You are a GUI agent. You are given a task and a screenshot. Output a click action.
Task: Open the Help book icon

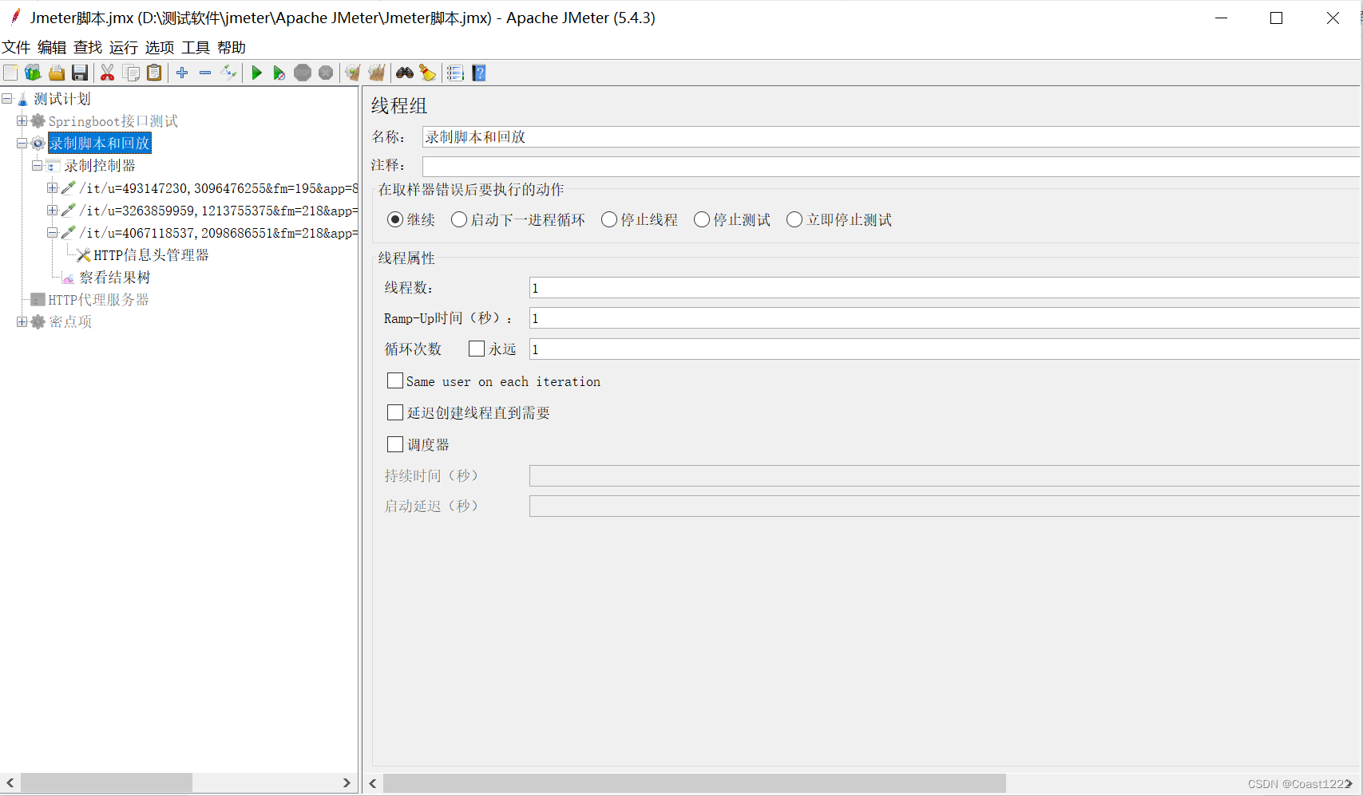pos(479,73)
